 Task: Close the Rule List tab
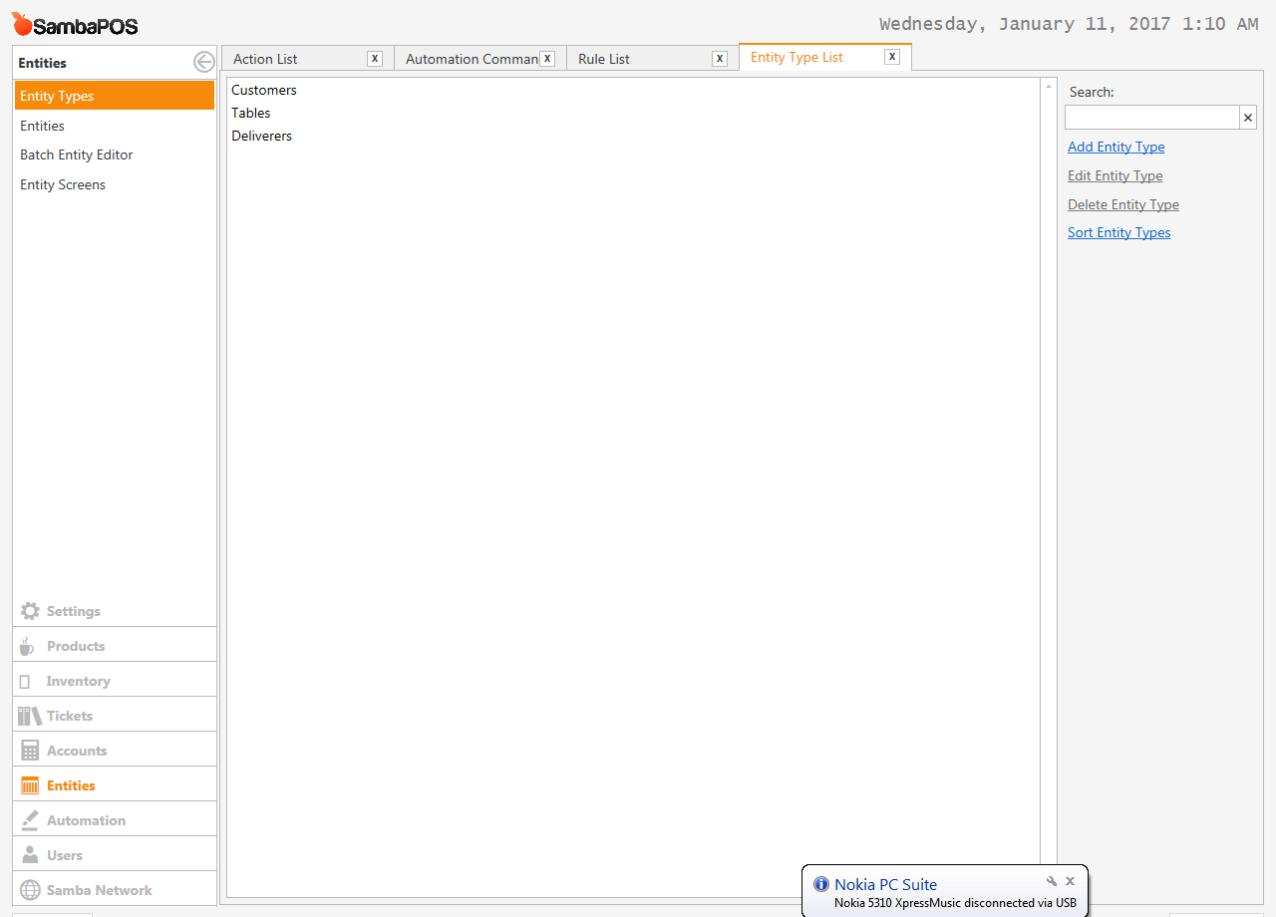(720, 59)
